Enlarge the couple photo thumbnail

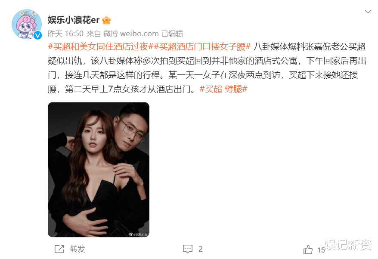pos(99,170)
